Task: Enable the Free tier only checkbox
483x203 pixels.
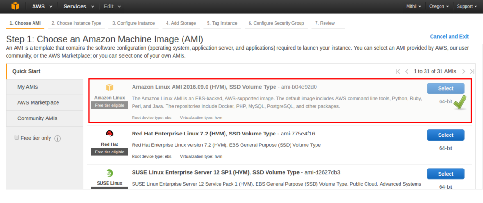Action: coord(17,138)
